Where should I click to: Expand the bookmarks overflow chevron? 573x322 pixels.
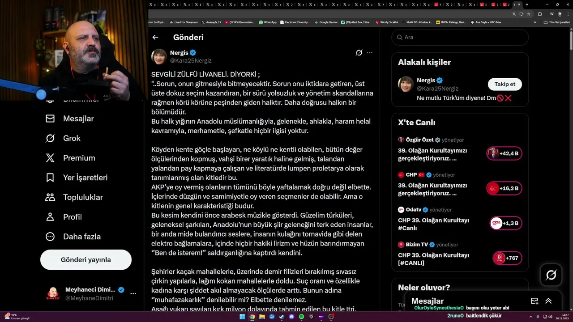535,22
